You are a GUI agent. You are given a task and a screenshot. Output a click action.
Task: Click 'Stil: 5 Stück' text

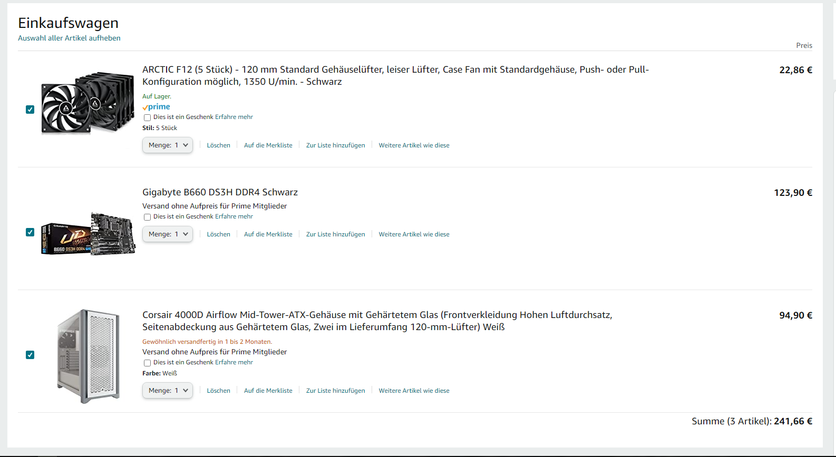[160, 128]
